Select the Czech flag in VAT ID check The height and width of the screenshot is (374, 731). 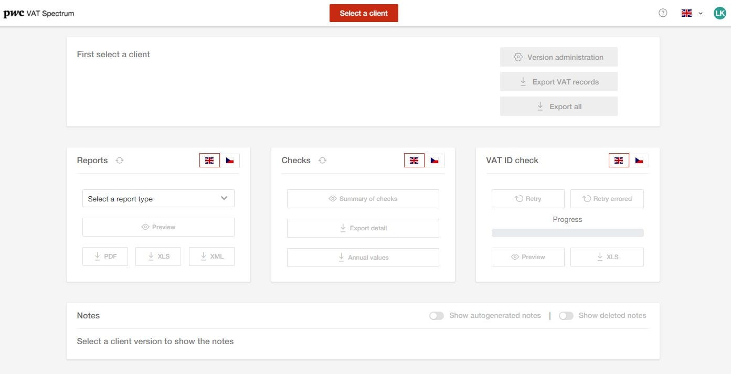coord(639,161)
